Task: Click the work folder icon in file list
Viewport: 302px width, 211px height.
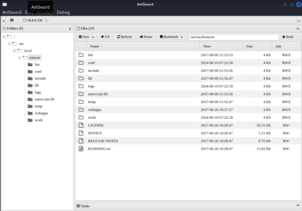Action: [81, 118]
